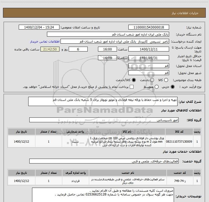This screenshot has width=209, height=202.
Task: Click the goods row date 1400/12/12
Action: (x=21, y=142)
